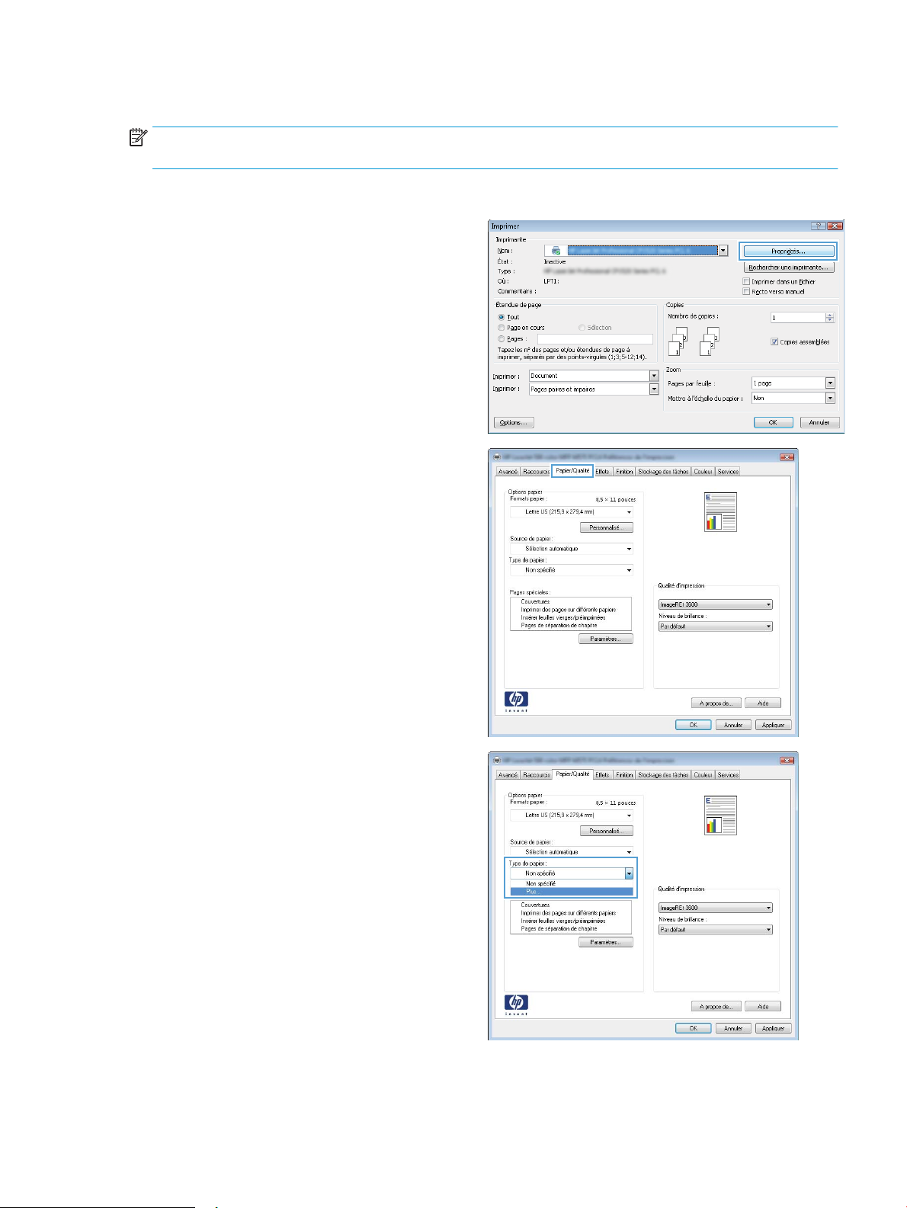
Task: Click the note pencil icon near the page top
Action: coord(138,138)
